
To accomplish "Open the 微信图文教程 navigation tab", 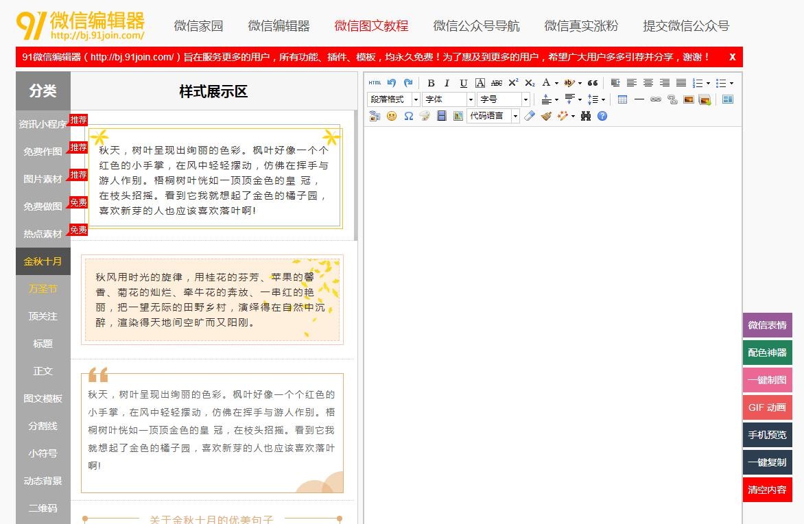I will point(371,26).
